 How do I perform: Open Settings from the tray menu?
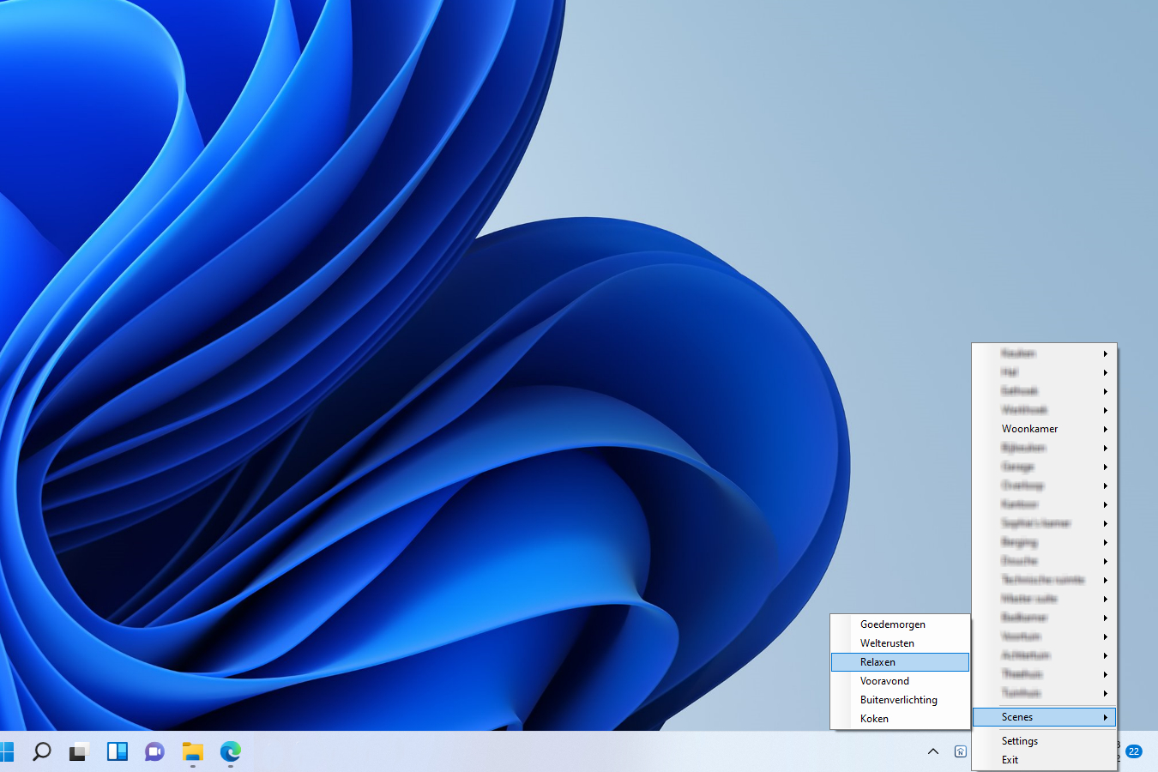(x=1020, y=741)
